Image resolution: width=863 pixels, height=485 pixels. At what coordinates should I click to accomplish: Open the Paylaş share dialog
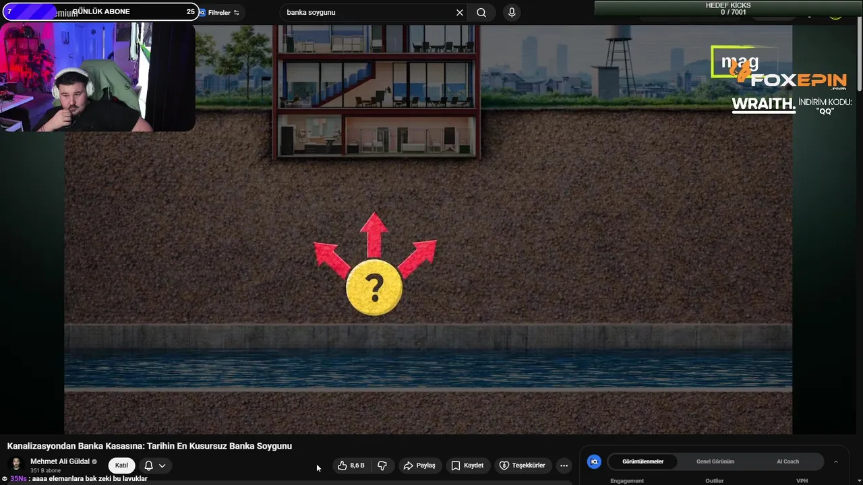[x=419, y=465]
